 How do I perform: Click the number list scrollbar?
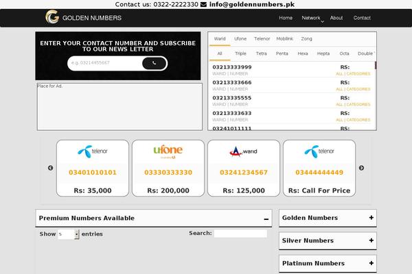tap(376, 66)
